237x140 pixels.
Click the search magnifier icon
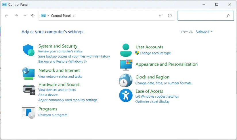[x=228, y=16]
